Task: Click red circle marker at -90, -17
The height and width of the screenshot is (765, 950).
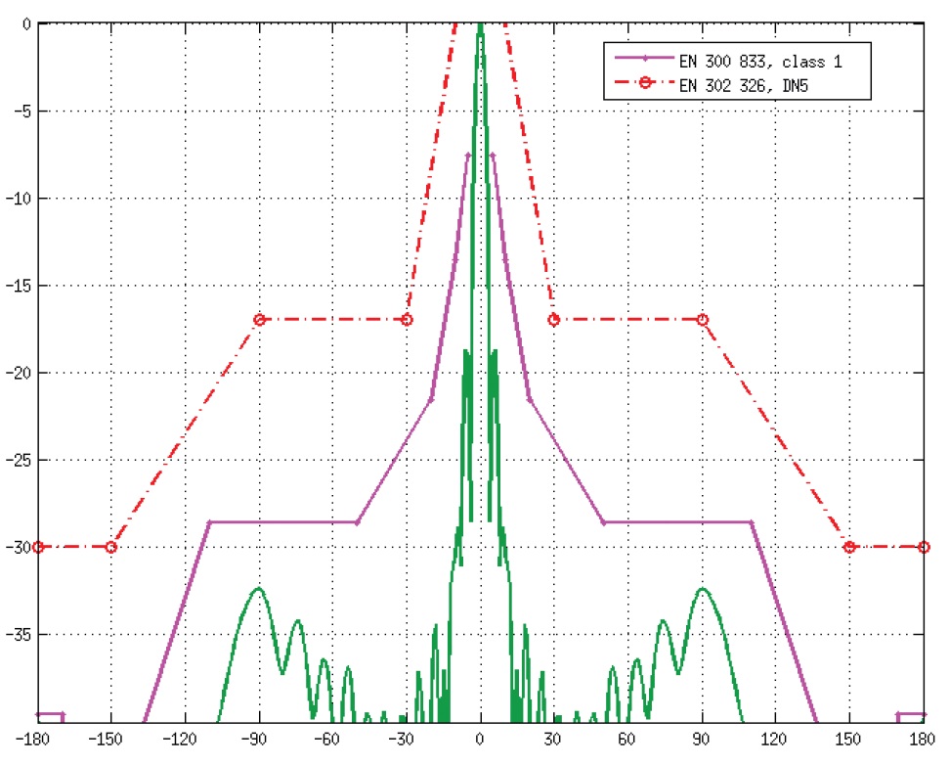Action: coord(259,320)
